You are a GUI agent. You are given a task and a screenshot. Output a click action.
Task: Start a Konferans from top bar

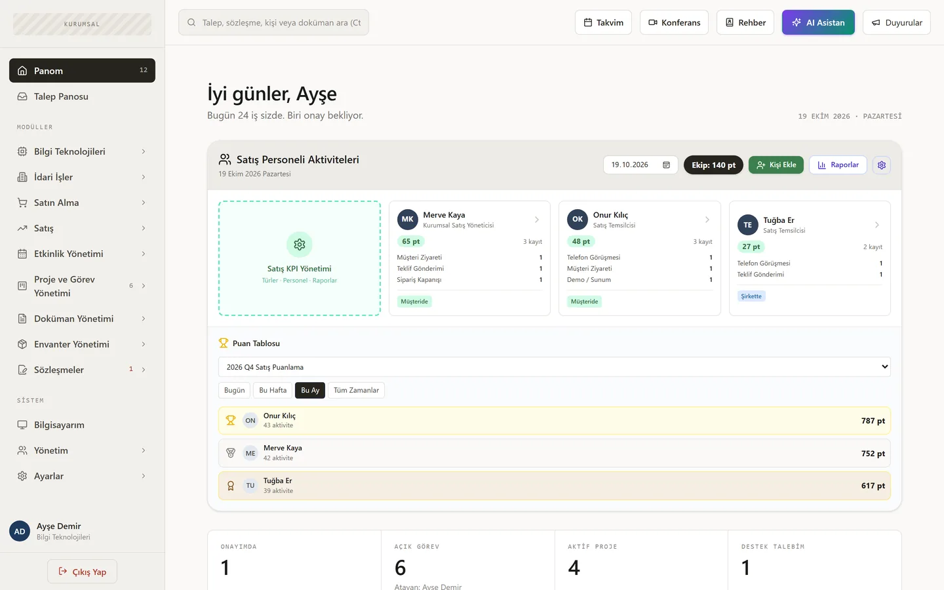(674, 22)
